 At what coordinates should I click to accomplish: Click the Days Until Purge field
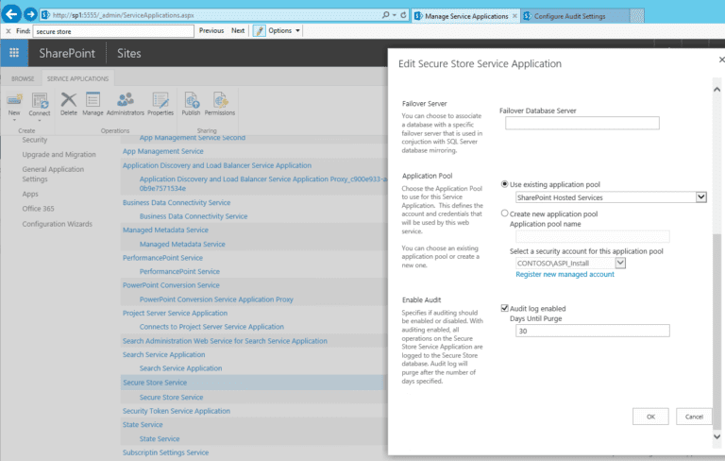pyautogui.click(x=589, y=331)
